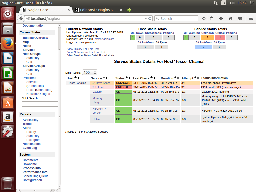Viewport: 256px width, 192px height.
Task: Click View History For This Host link
Action: 83,49
